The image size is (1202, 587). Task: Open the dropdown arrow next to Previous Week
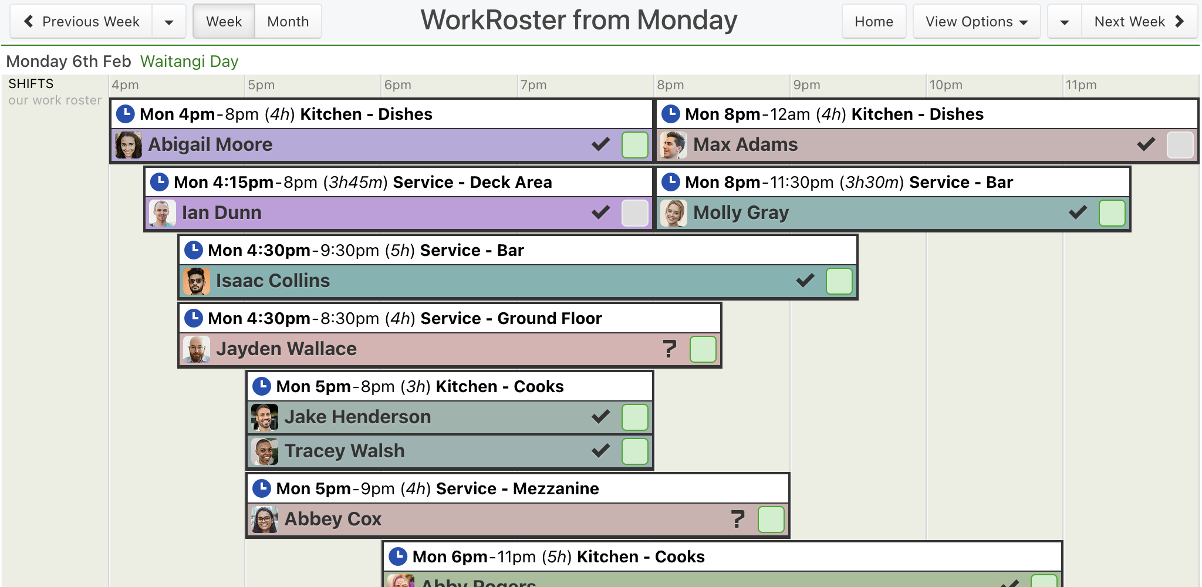[169, 22]
